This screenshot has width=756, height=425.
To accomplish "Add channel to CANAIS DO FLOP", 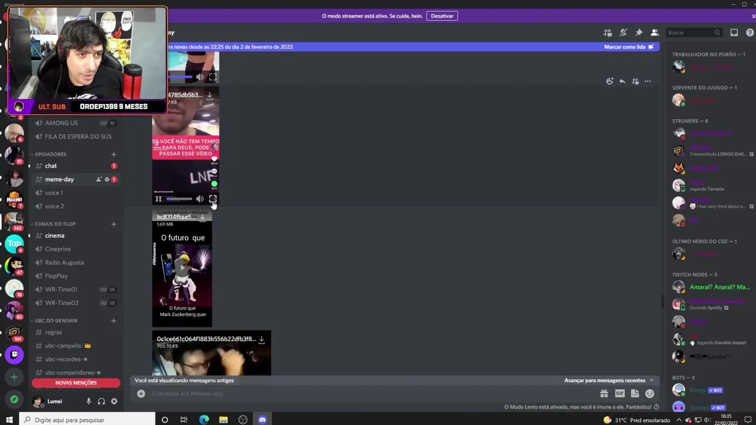I will (113, 224).
